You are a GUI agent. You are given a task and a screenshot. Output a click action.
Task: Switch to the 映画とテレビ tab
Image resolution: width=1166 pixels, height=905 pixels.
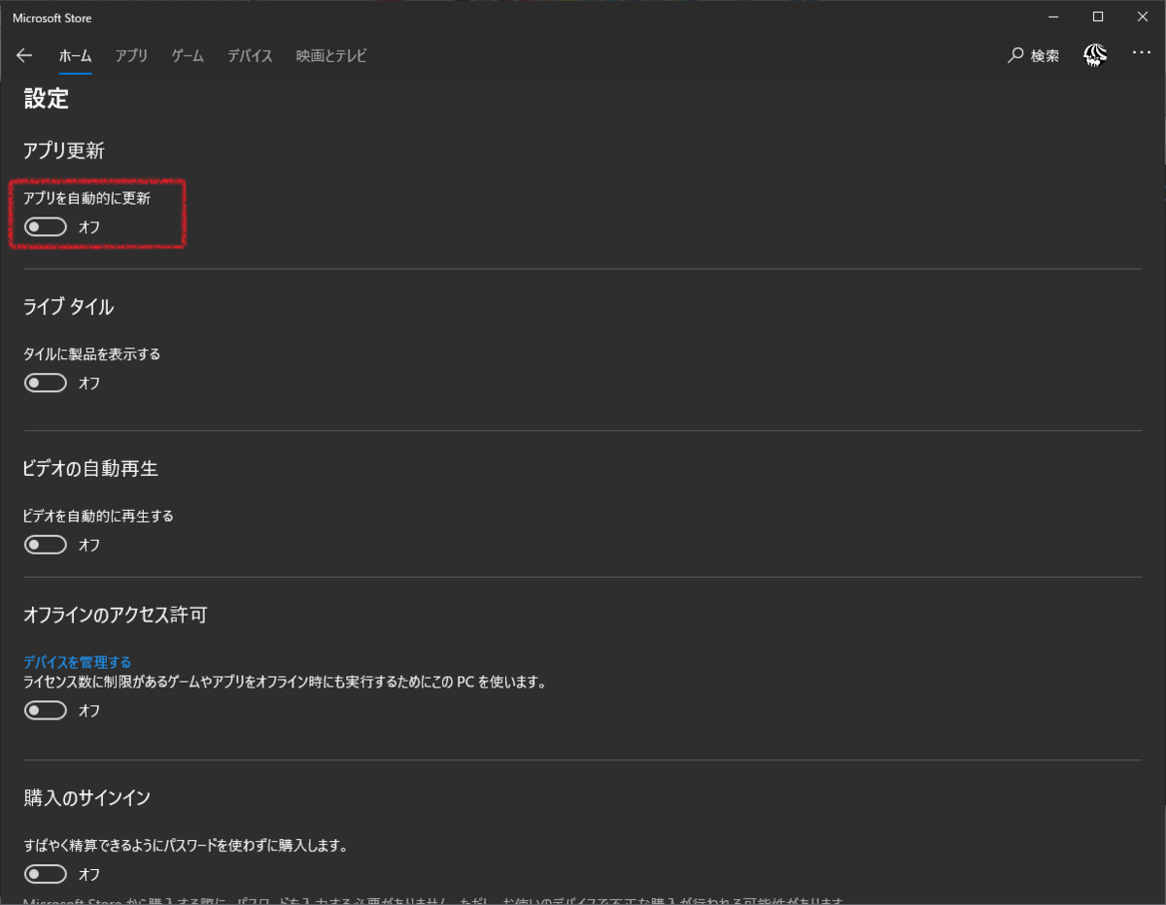tap(331, 55)
